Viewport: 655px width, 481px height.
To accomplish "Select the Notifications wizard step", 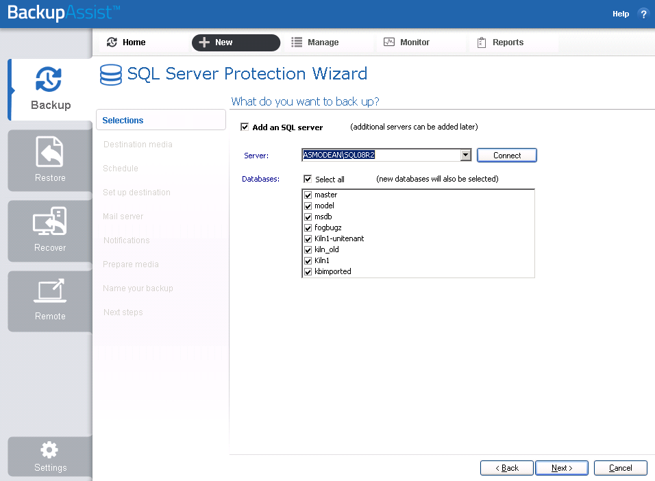I will point(127,241).
